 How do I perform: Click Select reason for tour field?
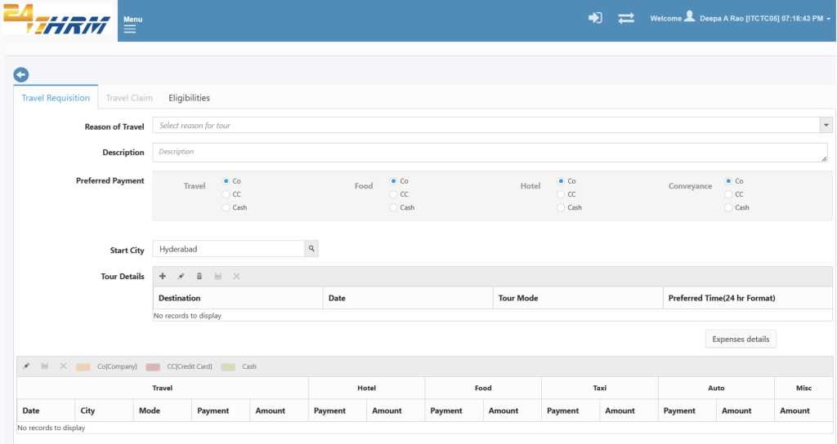click(486, 125)
